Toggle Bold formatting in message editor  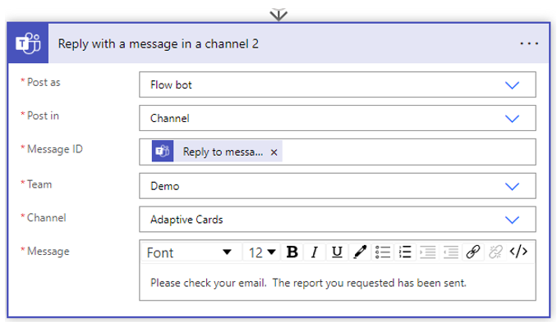pos(292,252)
